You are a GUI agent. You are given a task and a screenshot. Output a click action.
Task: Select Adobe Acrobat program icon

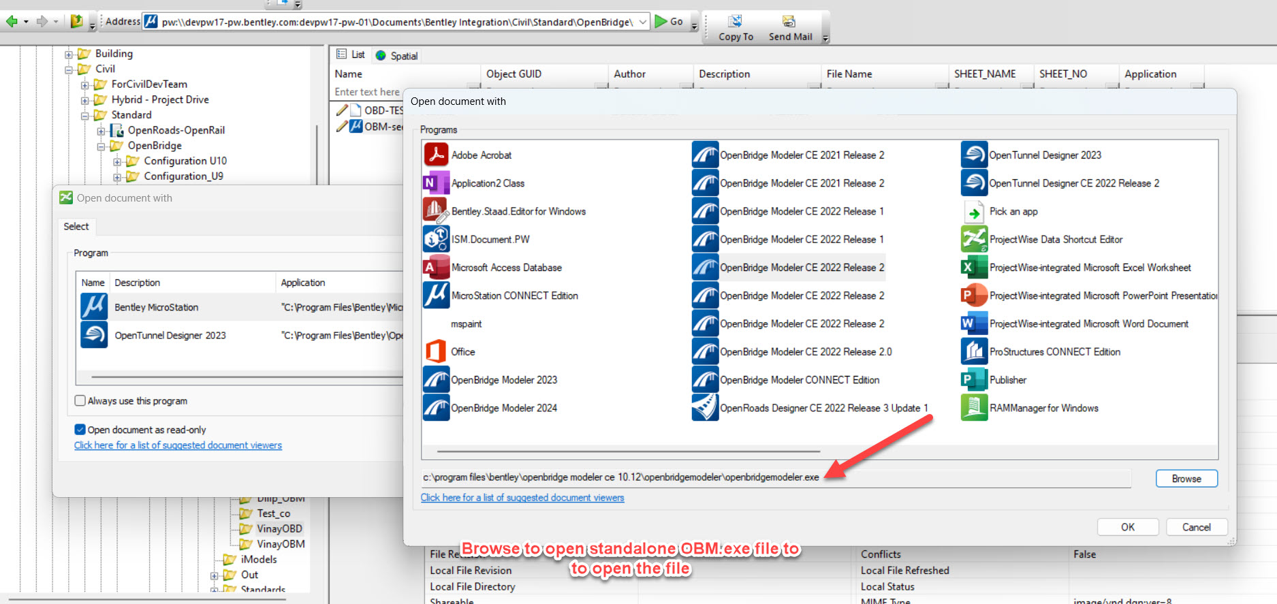point(436,155)
